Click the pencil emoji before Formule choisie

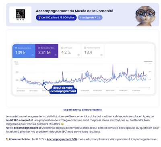(7, 139)
